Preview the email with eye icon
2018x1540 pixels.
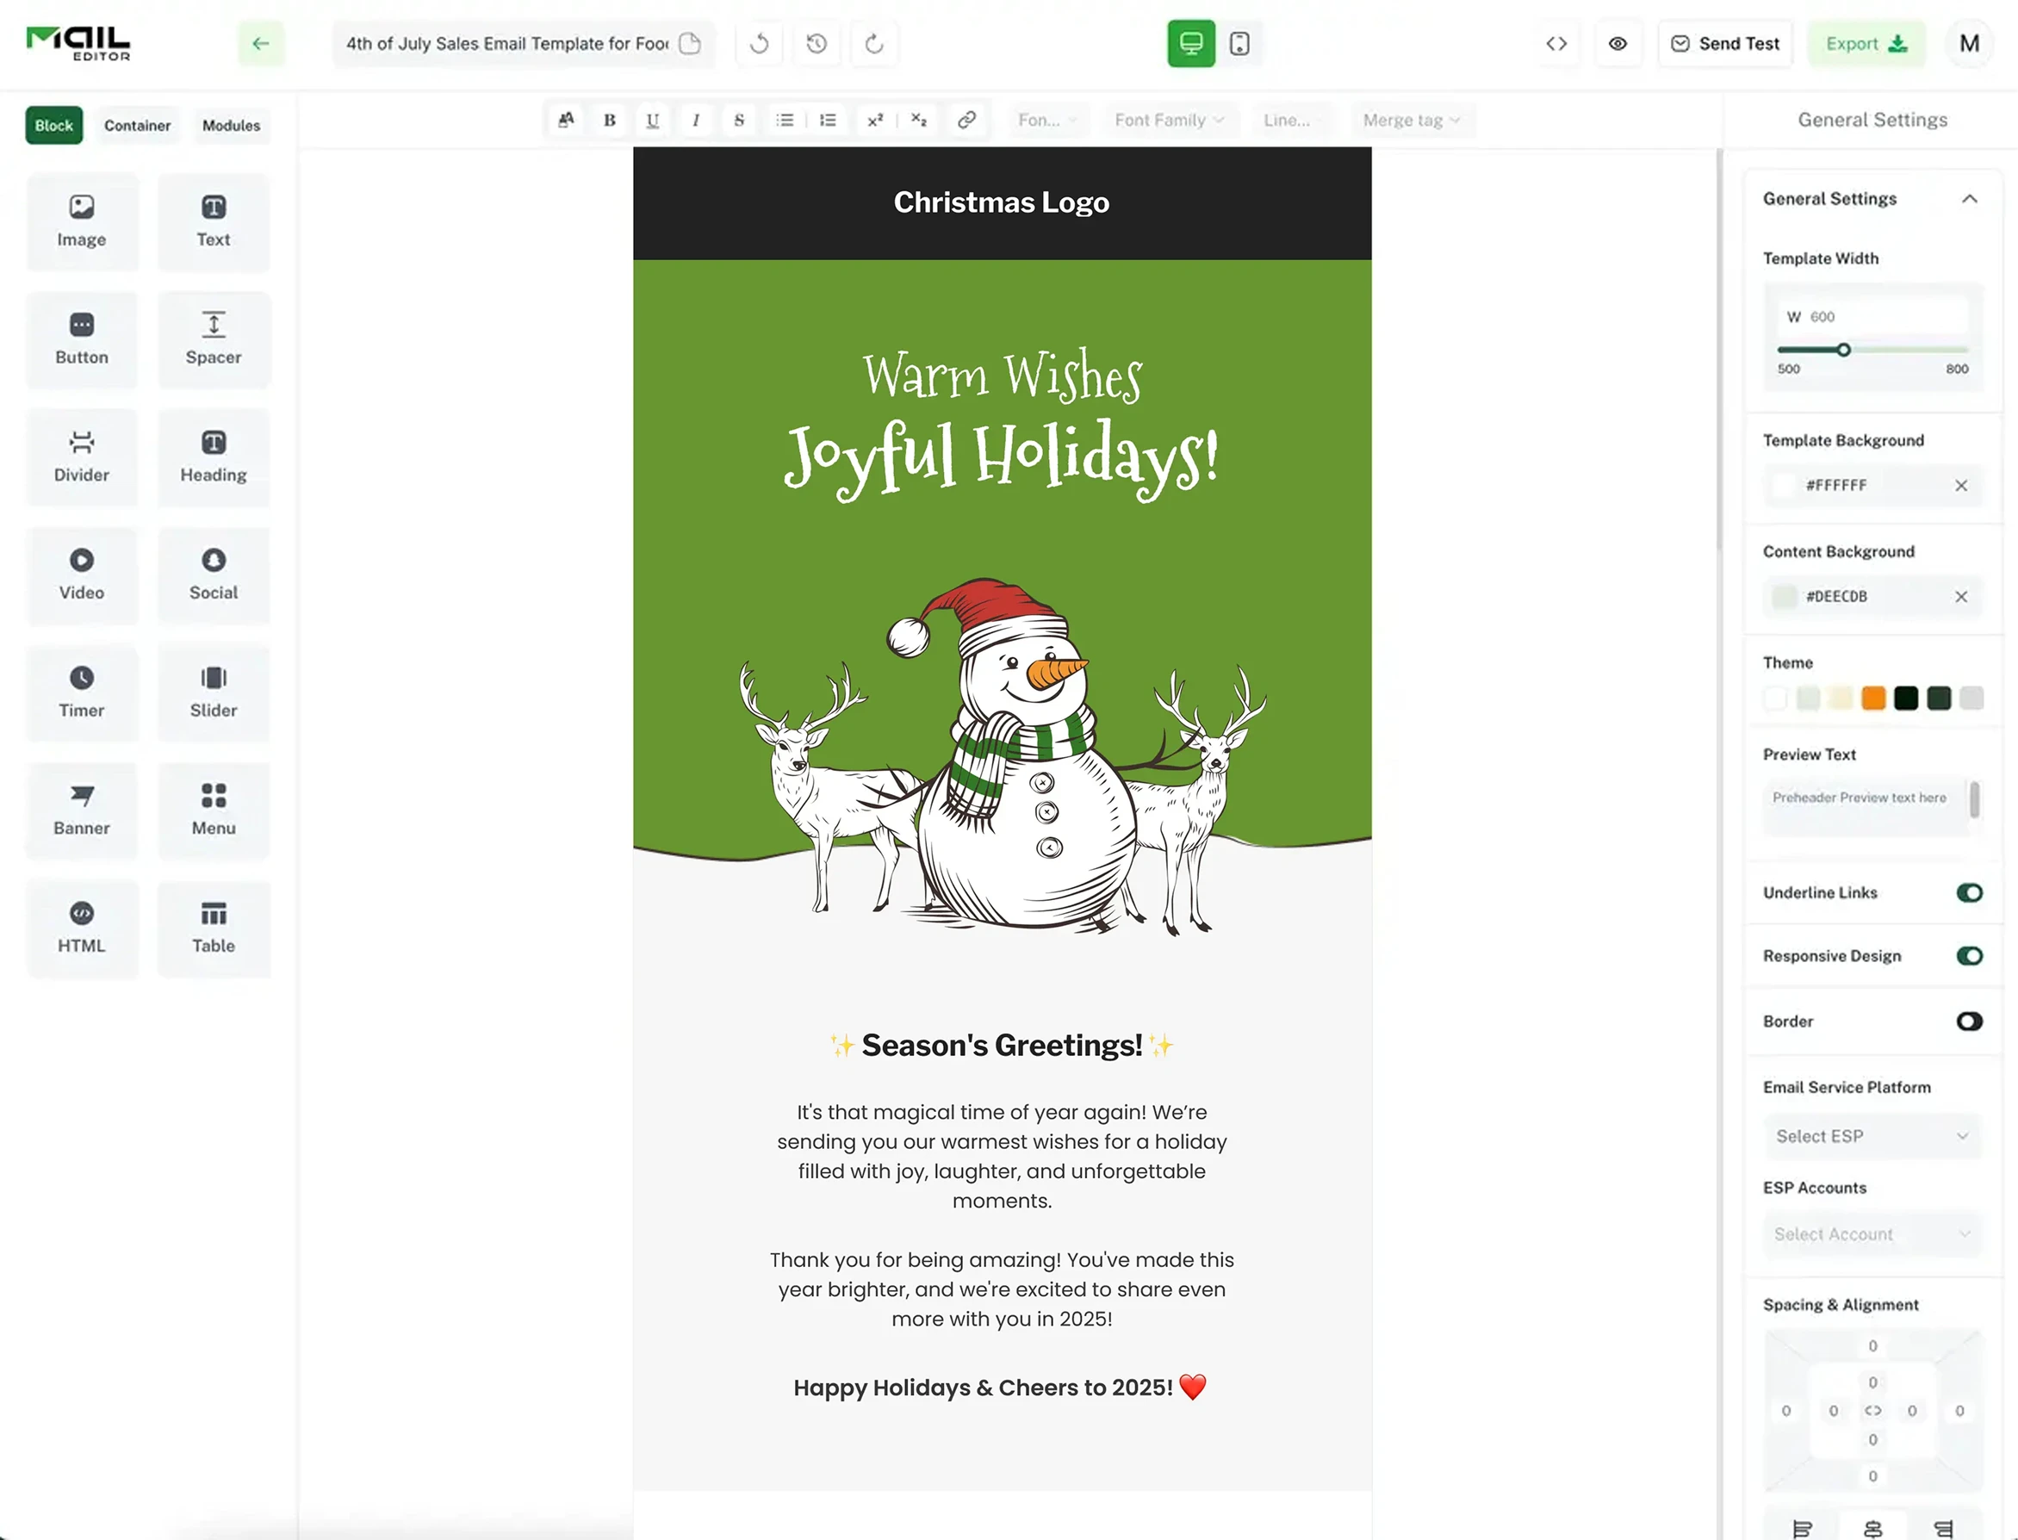coord(1618,43)
